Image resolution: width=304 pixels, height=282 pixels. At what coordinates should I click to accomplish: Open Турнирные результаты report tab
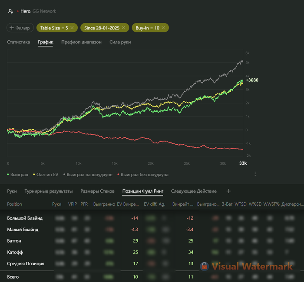[49, 191]
